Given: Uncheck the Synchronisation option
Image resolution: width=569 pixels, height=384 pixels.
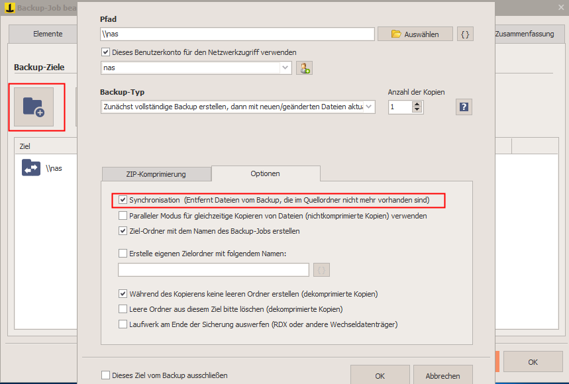Looking at the screenshot, I should pos(123,200).
